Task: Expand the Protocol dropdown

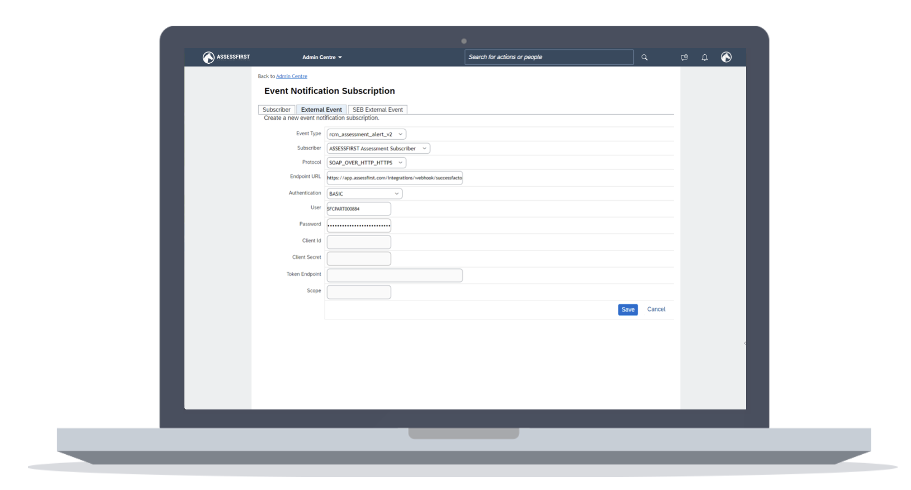Action: (x=366, y=163)
